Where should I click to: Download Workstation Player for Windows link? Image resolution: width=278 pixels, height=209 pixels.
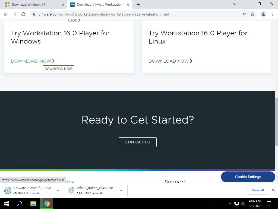33,61
